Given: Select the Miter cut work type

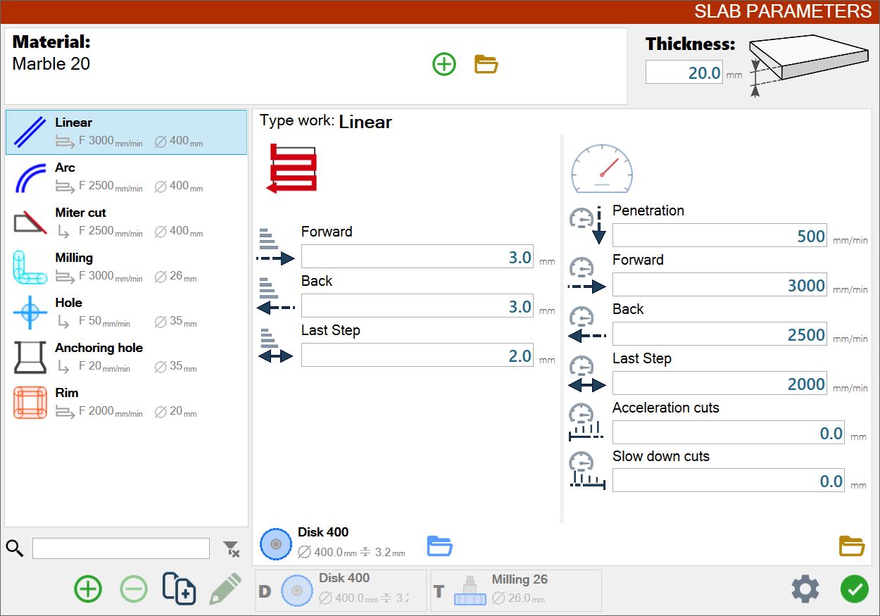Looking at the screenshot, I should click(x=126, y=222).
